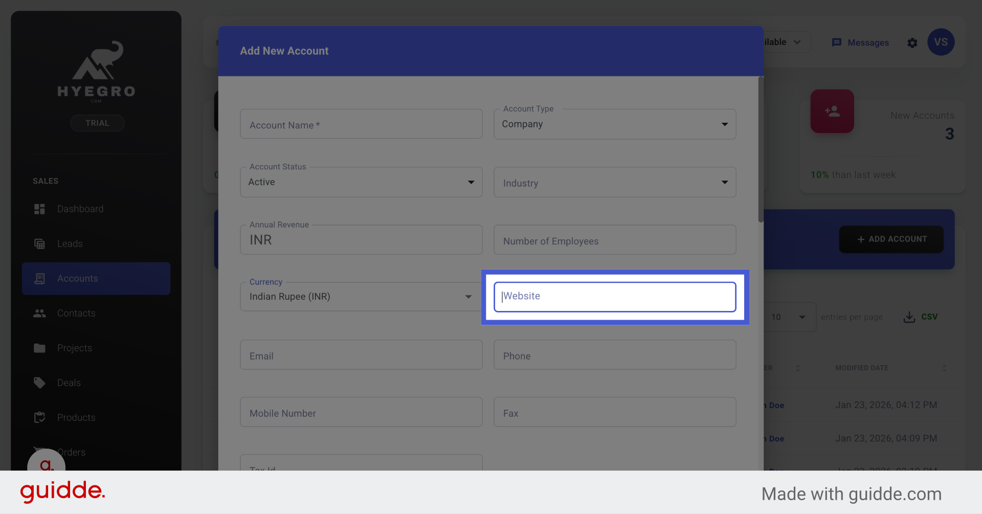Open the Currency selection dropdown
This screenshot has width=982, height=514.
pyautogui.click(x=467, y=296)
